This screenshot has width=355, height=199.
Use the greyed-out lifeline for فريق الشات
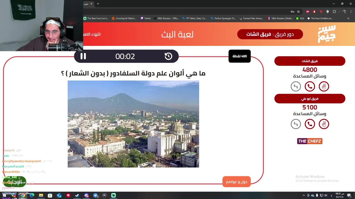coord(296,87)
